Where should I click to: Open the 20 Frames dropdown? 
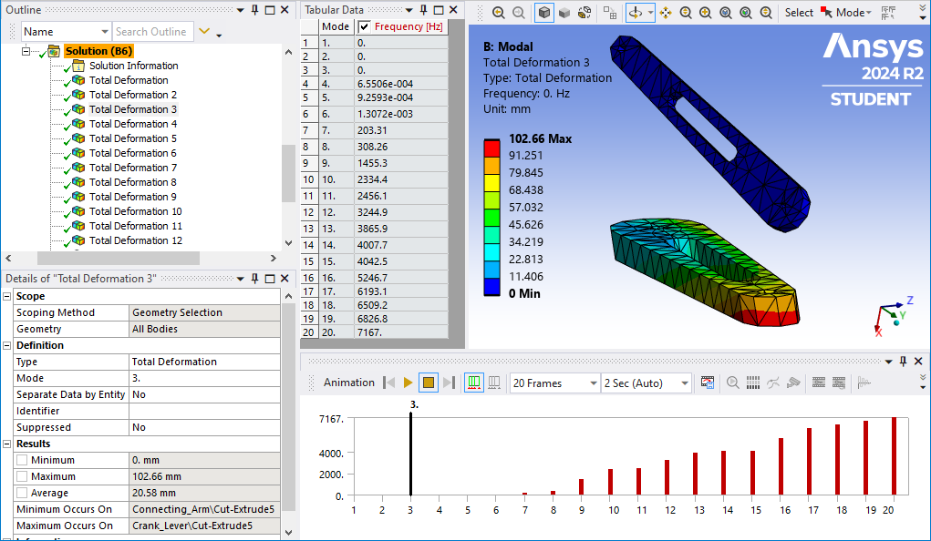click(553, 383)
